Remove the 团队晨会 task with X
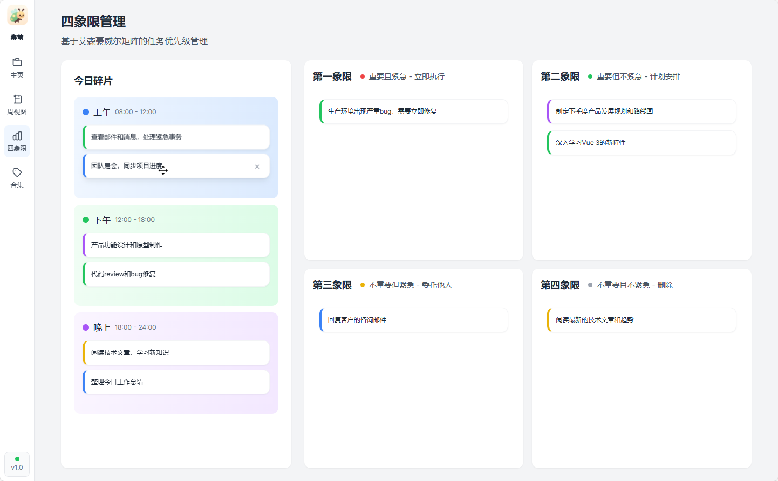The image size is (778, 481). point(257,166)
